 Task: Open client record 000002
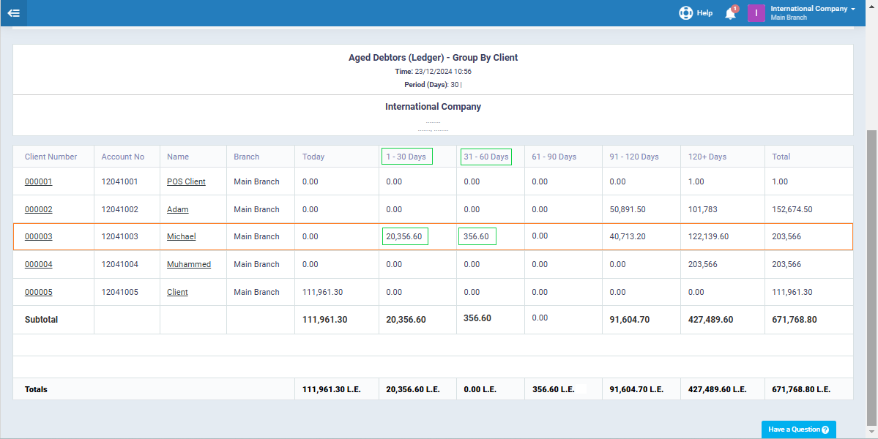(38, 209)
